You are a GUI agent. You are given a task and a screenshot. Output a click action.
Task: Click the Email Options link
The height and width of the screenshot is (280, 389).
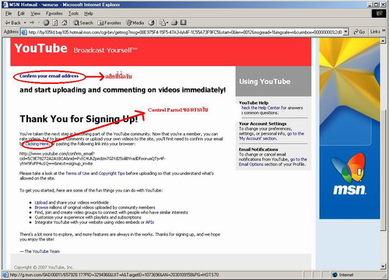pos(251,164)
